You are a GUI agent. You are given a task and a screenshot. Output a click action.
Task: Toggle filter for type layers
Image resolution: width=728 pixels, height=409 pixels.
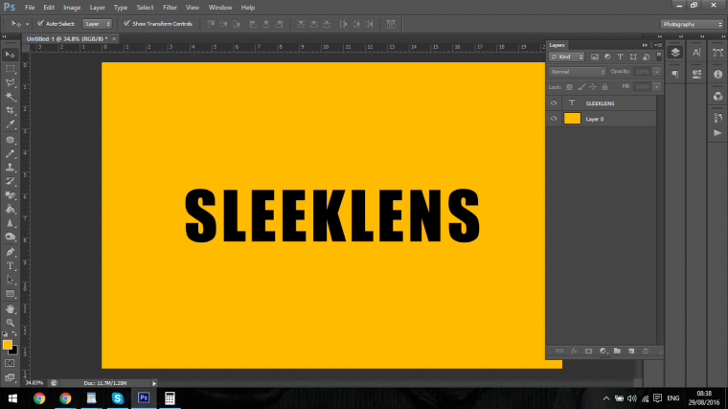620,57
